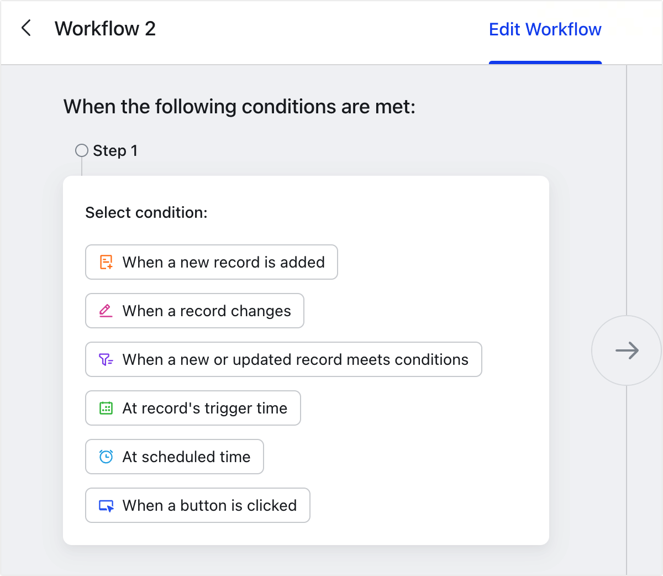Viewport: 663px width, 576px height.
Task: Click the blue alarm clock scheduled-time icon
Action: click(x=106, y=457)
